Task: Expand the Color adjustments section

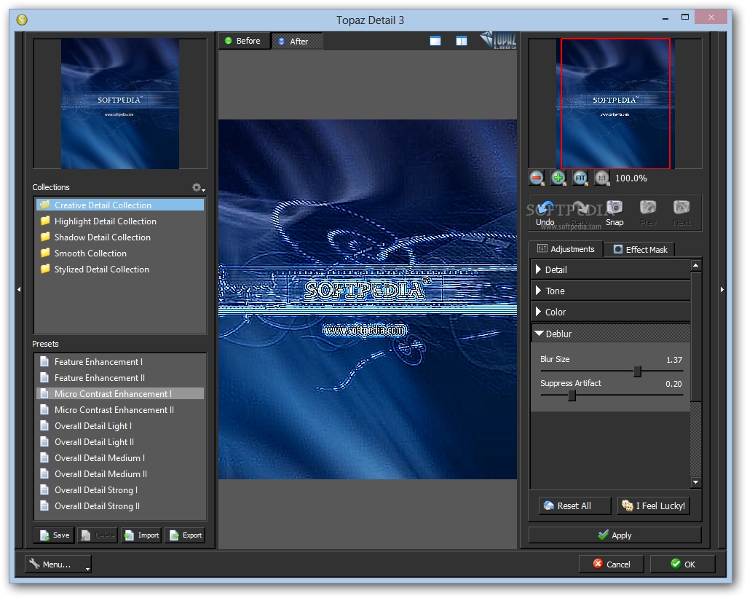Action: tap(611, 312)
